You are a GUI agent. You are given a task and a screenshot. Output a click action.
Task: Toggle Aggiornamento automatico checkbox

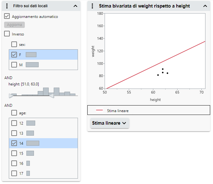point(7,16)
